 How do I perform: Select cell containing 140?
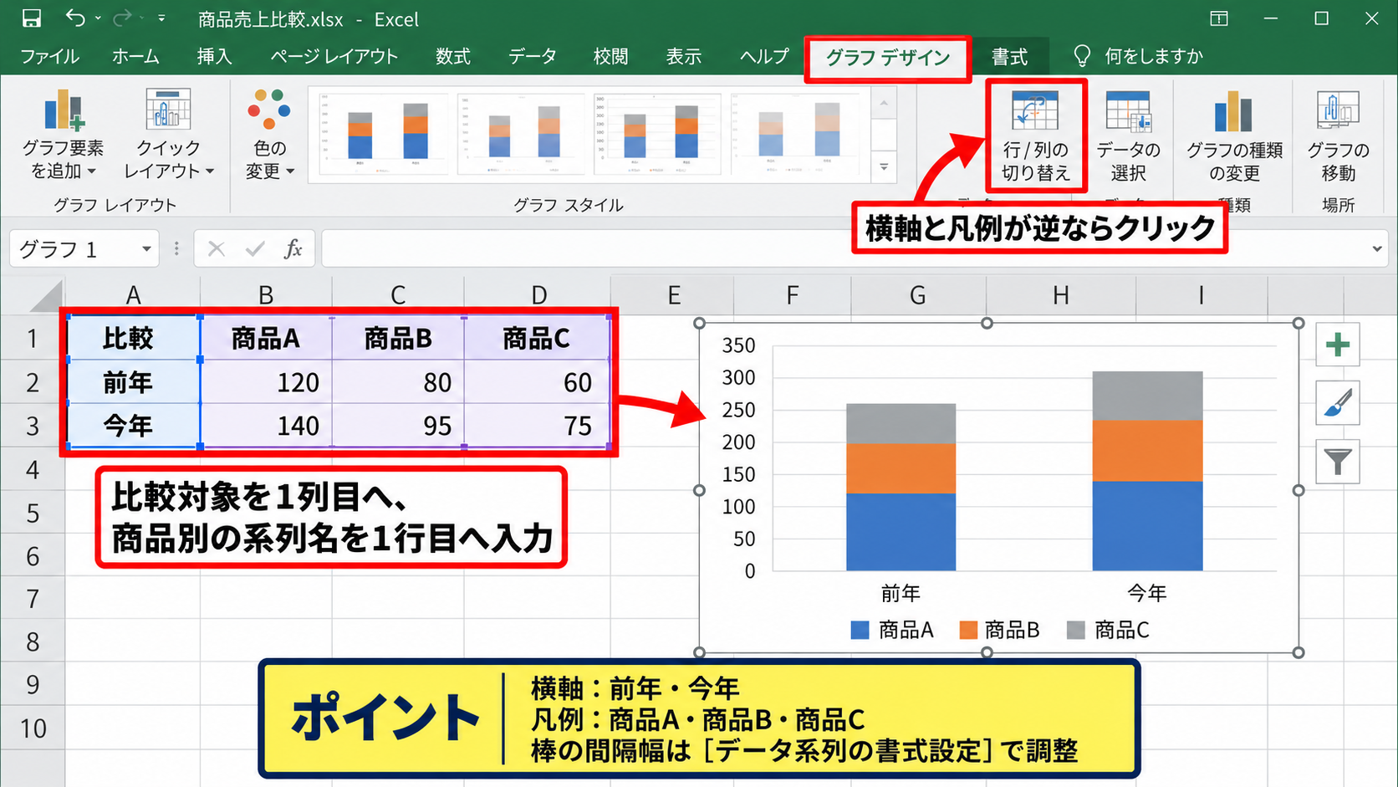[x=266, y=426]
